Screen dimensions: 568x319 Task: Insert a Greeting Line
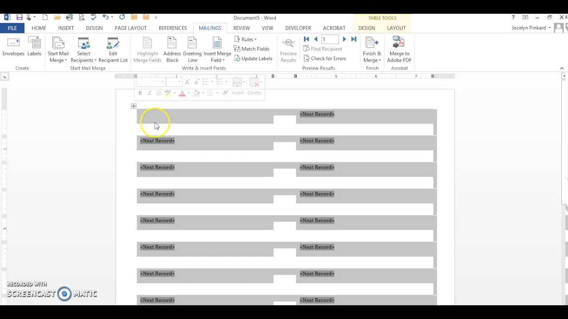point(192,50)
